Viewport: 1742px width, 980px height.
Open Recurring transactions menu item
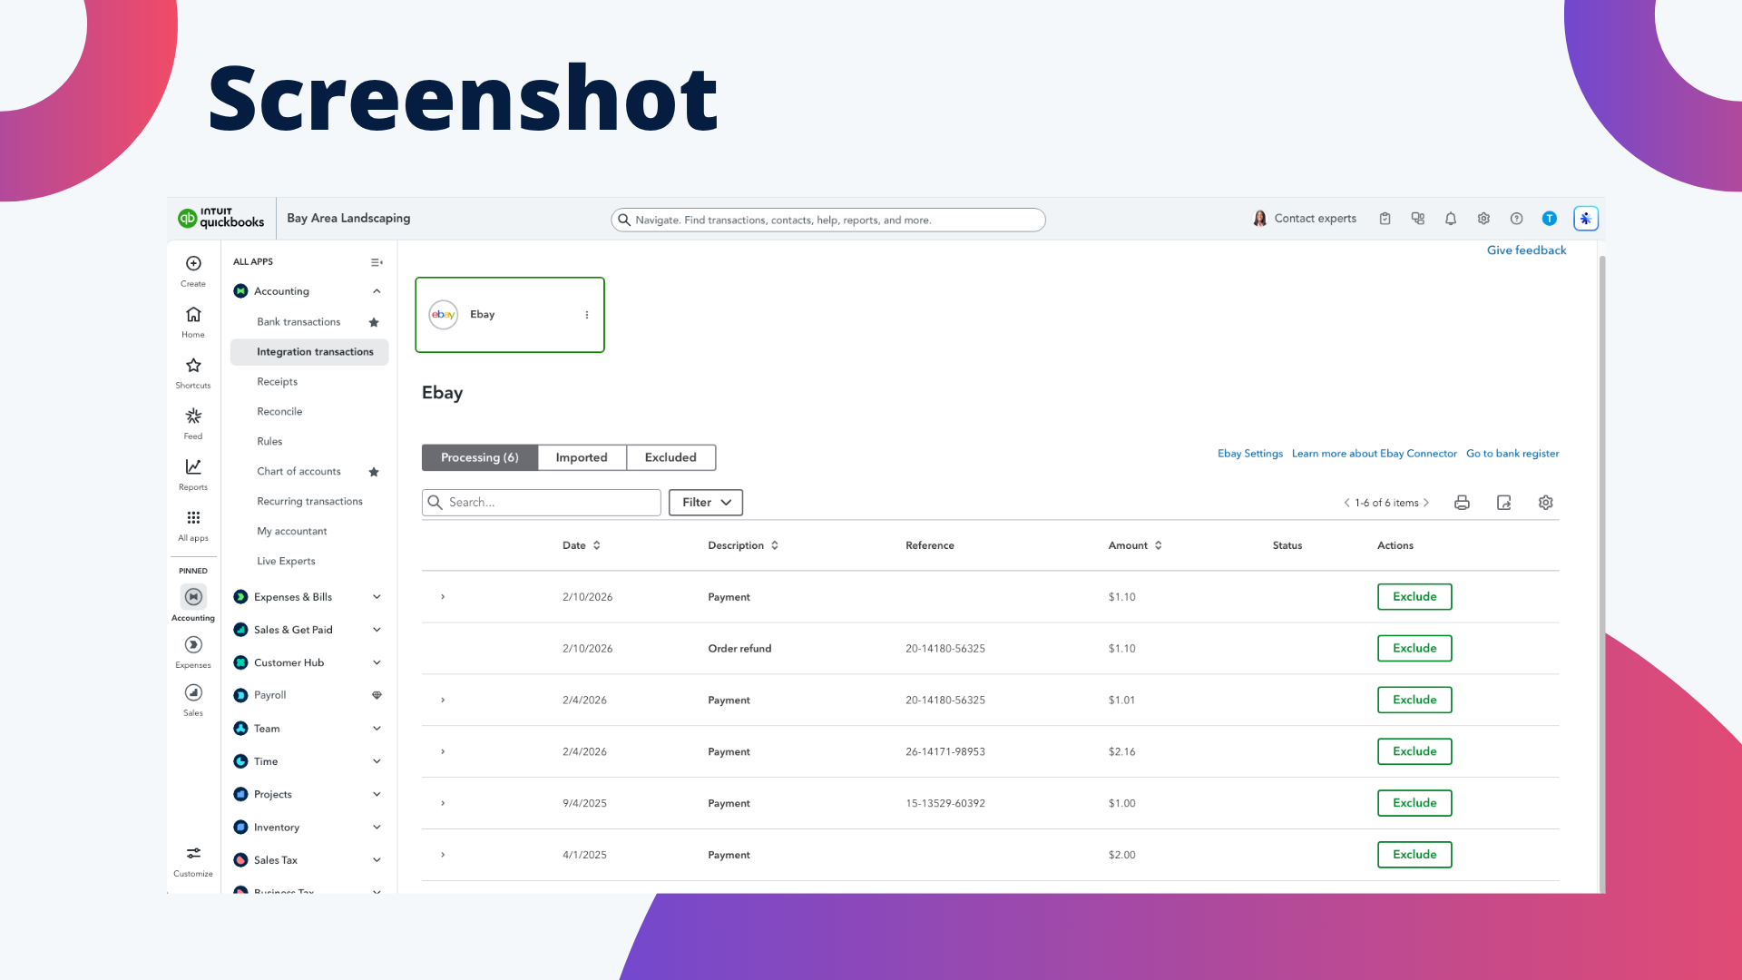309,502
